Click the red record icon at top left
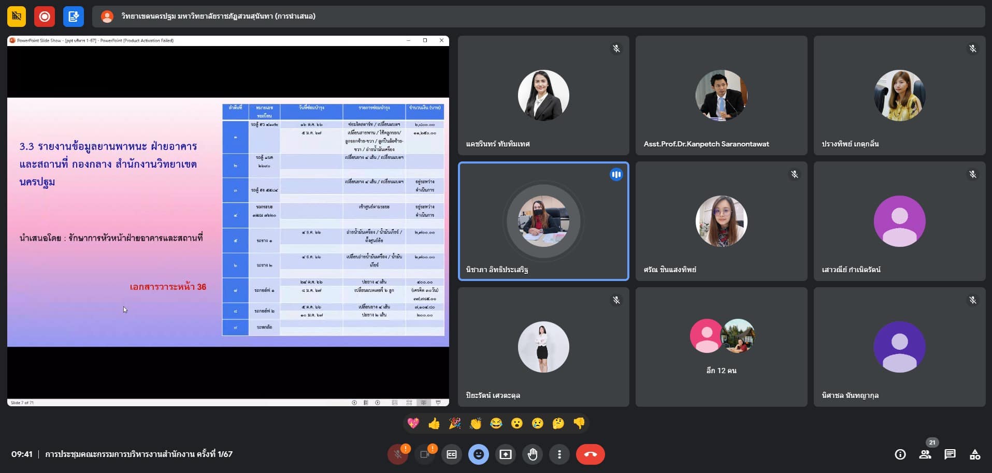This screenshot has height=473, width=992. point(45,17)
